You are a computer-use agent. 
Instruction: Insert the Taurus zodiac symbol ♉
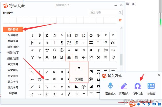click(40, 58)
